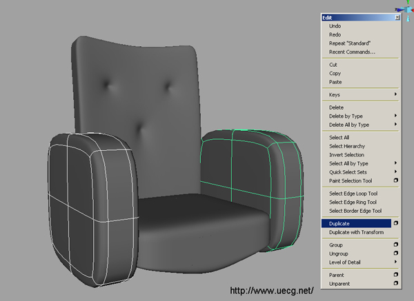Choose the Group menu entry
This screenshot has width=414, height=301.
tap(335, 245)
